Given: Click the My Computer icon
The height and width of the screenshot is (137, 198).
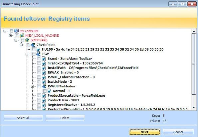Looking at the screenshot, I should (x=16, y=31).
